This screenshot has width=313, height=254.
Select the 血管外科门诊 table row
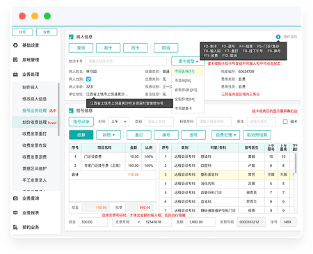click(x=227, y=193)
